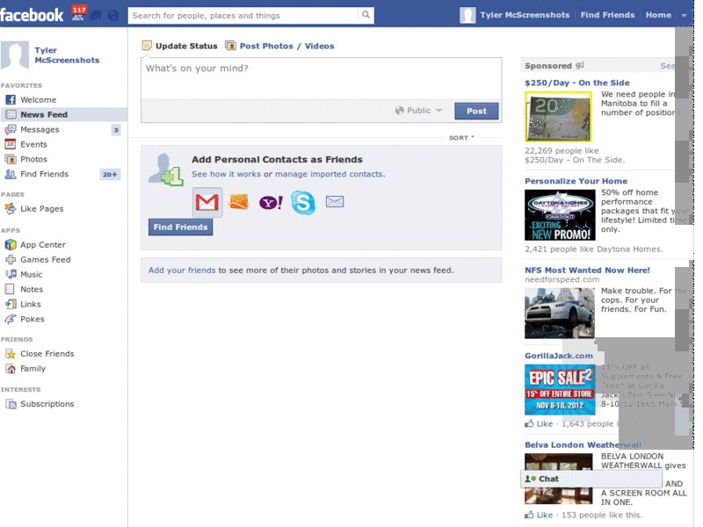The image size is (703, 527).
Task: Click the blue Find Friends button
Action: (180, 227)
